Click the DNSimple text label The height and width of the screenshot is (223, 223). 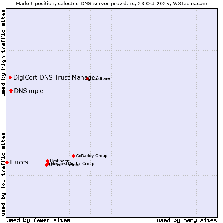pyautogui.click(x=29, y=91)
